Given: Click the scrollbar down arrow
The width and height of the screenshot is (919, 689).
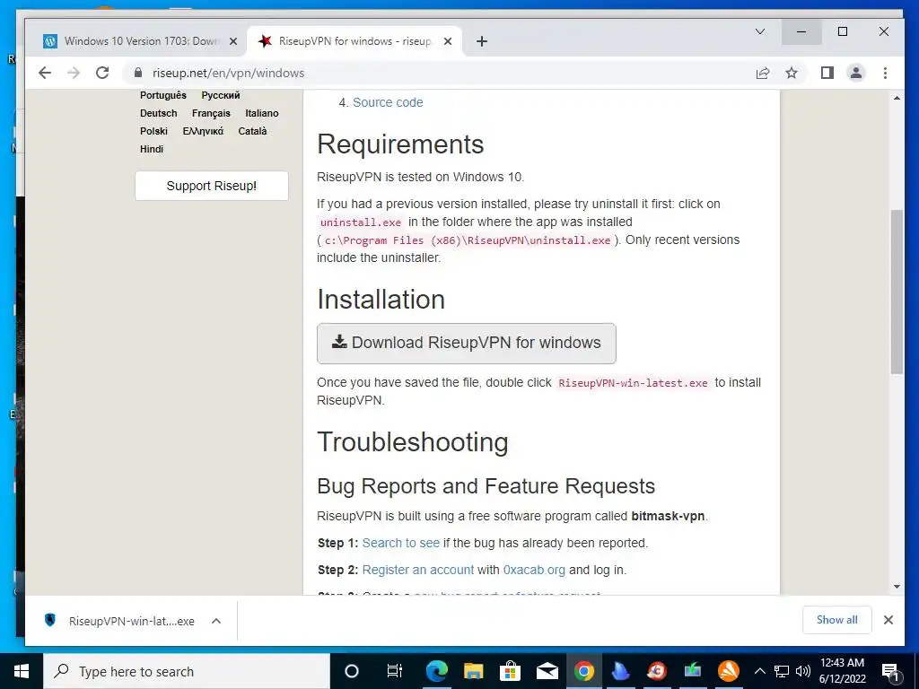Looking at the screenshot, I should tap(897, 587).
